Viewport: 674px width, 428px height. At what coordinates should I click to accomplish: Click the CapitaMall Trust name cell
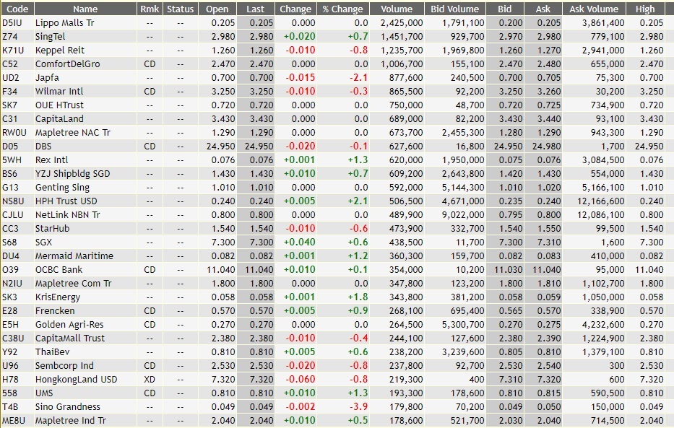coord(70,339)
